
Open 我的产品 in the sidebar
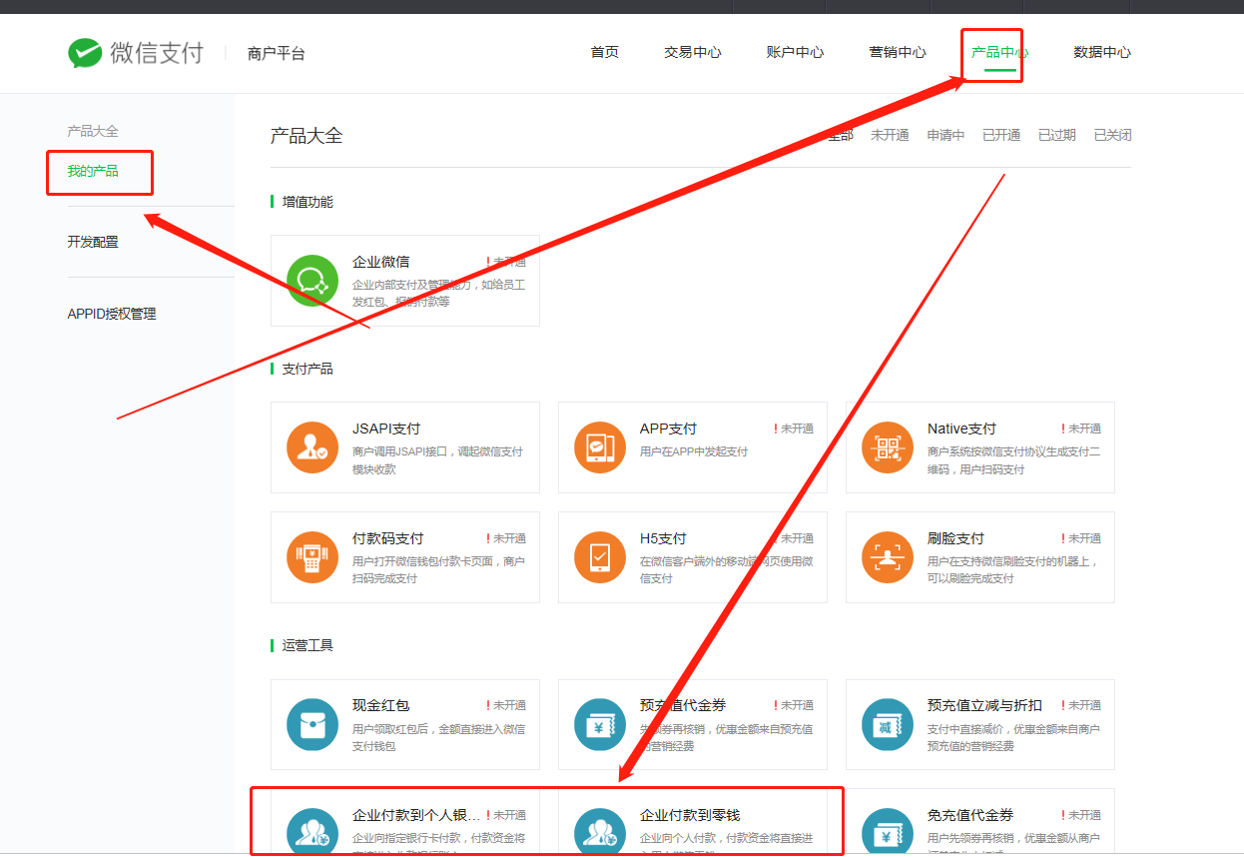point(93,171)
